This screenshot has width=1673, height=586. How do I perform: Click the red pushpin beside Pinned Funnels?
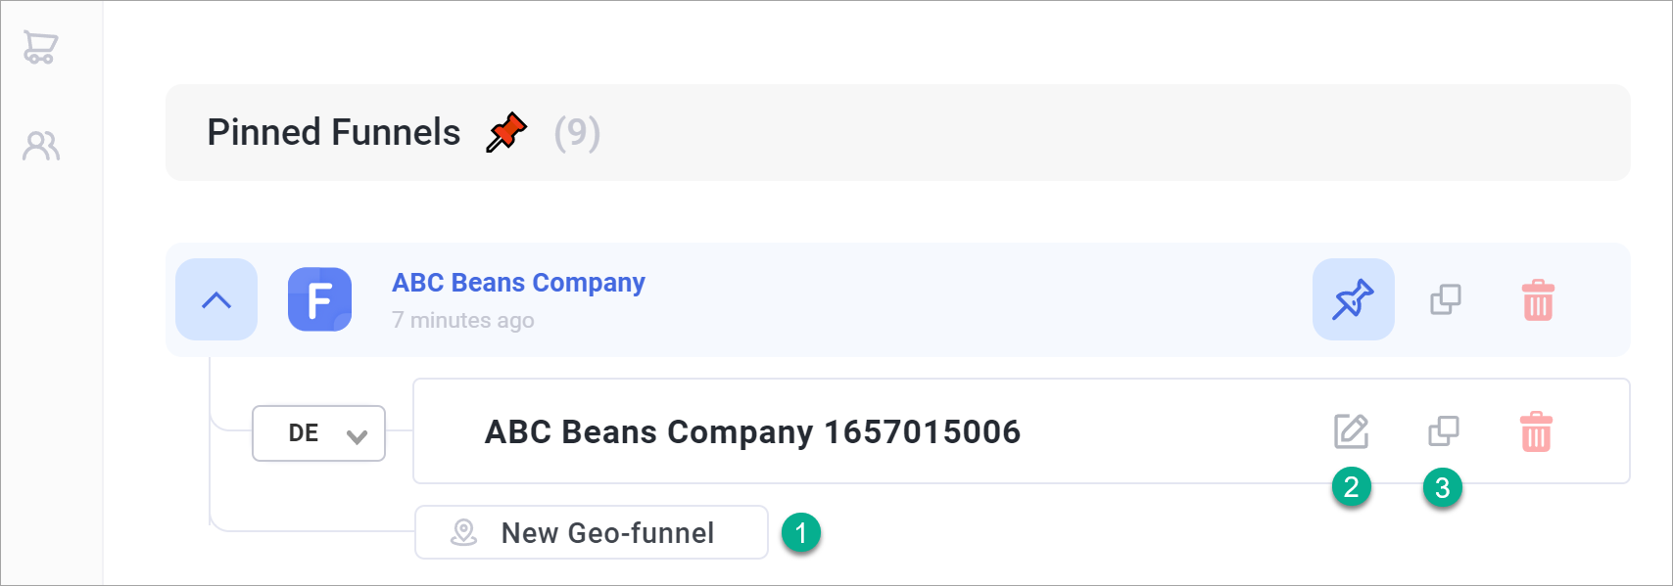[506, 132]
